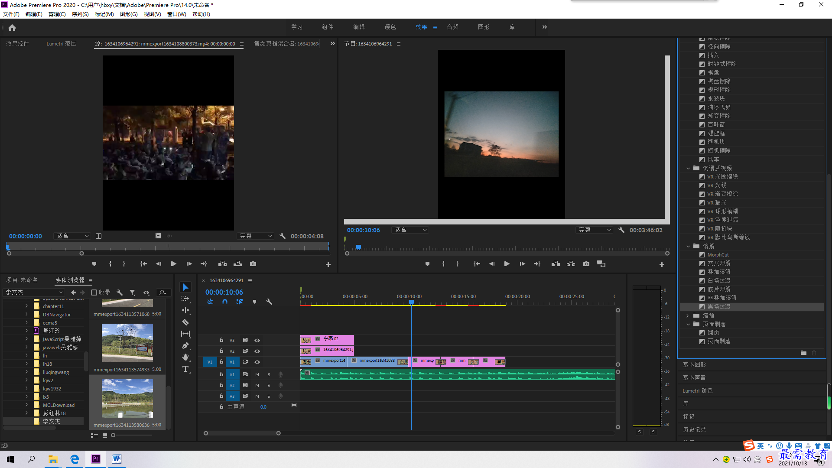The image size is (832, 468).
Task: Click the Lift button in the Program monitor
Action: [x=556, y=263]
